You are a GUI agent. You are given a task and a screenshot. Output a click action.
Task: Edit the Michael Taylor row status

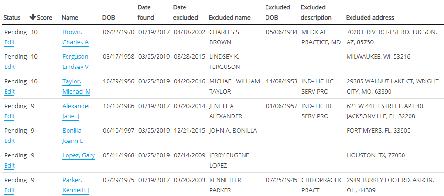(x=9, y=92)
